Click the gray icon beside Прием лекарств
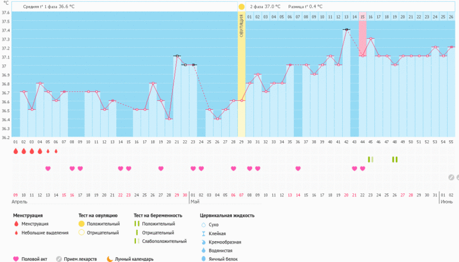The width and height of the screenshot is (459, 262). pos(58,259)
